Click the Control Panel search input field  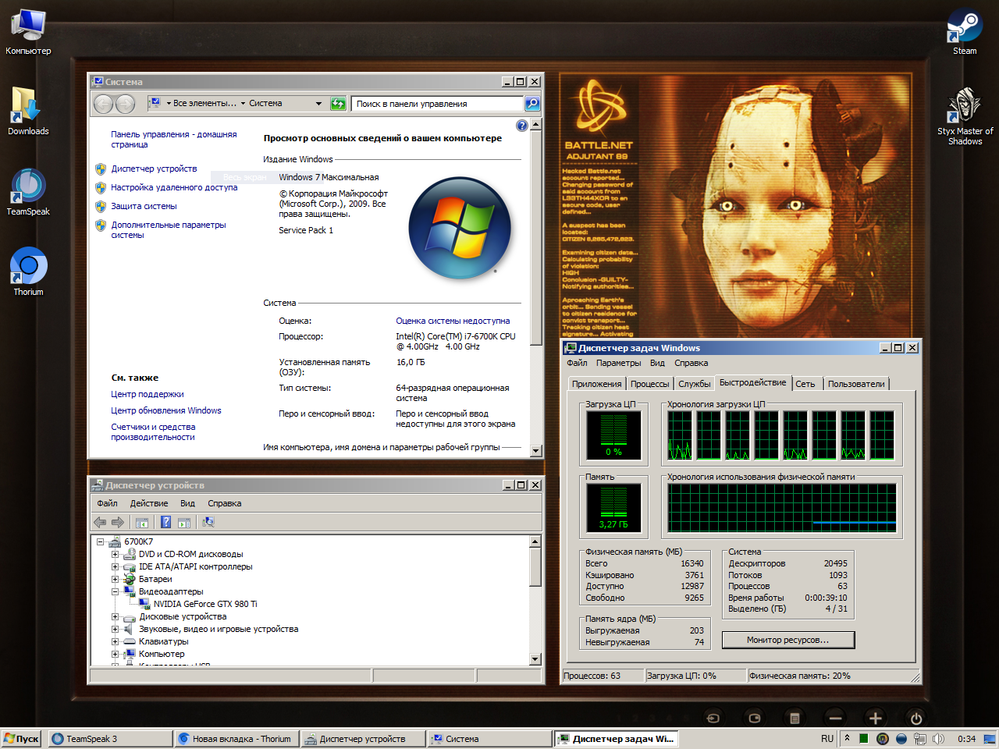[x=437, y=103]
